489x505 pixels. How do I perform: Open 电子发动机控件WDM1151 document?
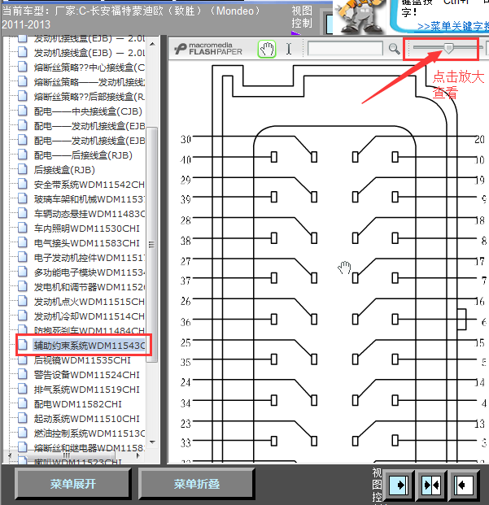[90, 258]
